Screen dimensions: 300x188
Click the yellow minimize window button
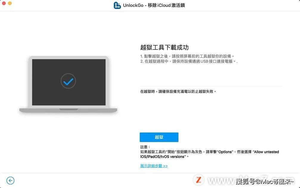10,3
